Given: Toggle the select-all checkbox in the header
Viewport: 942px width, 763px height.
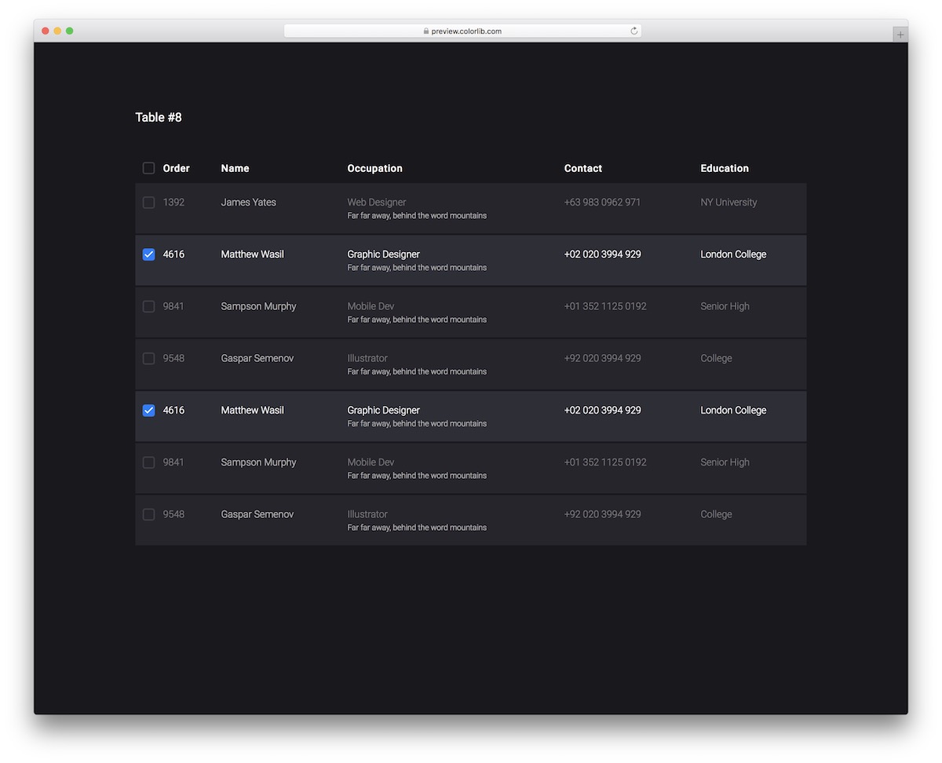Looking at the screenshot, I should click(x=148, y=167).
